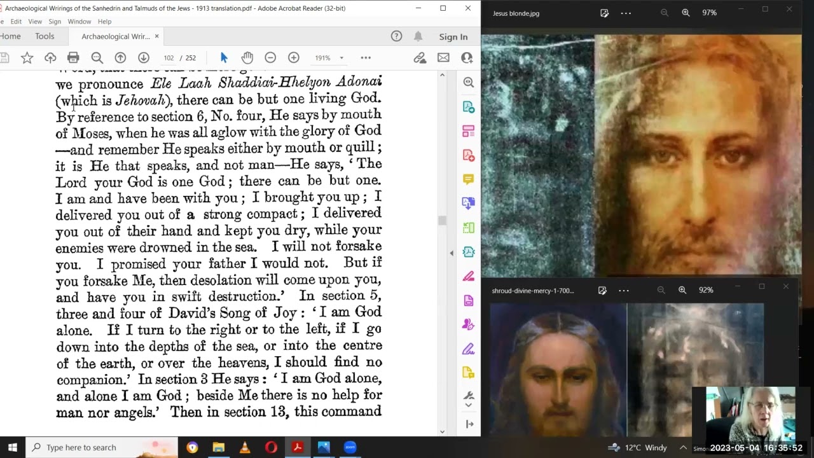Open the Window menu in Acrobat
814x458 pixels.
point(79,22)
